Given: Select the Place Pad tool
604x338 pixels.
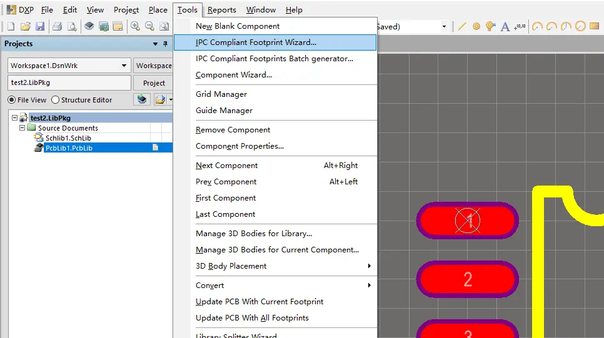Looking at the screenshot, I should tap(476, 26).
